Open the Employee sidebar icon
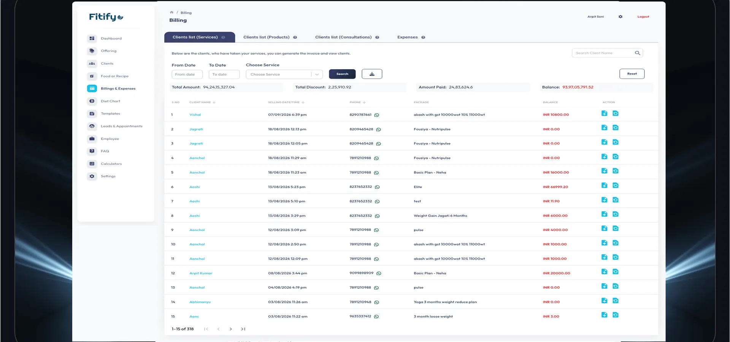The image size is (730, 342). (x=92, y=139)
